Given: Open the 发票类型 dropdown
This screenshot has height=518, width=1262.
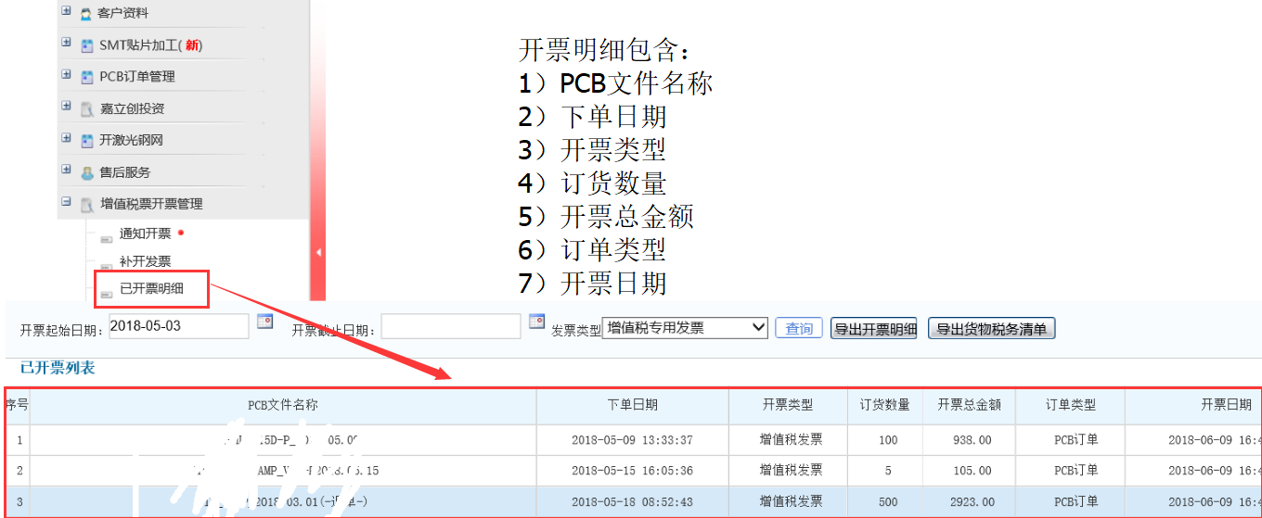Looking at the screenshot, I should 685,328.
